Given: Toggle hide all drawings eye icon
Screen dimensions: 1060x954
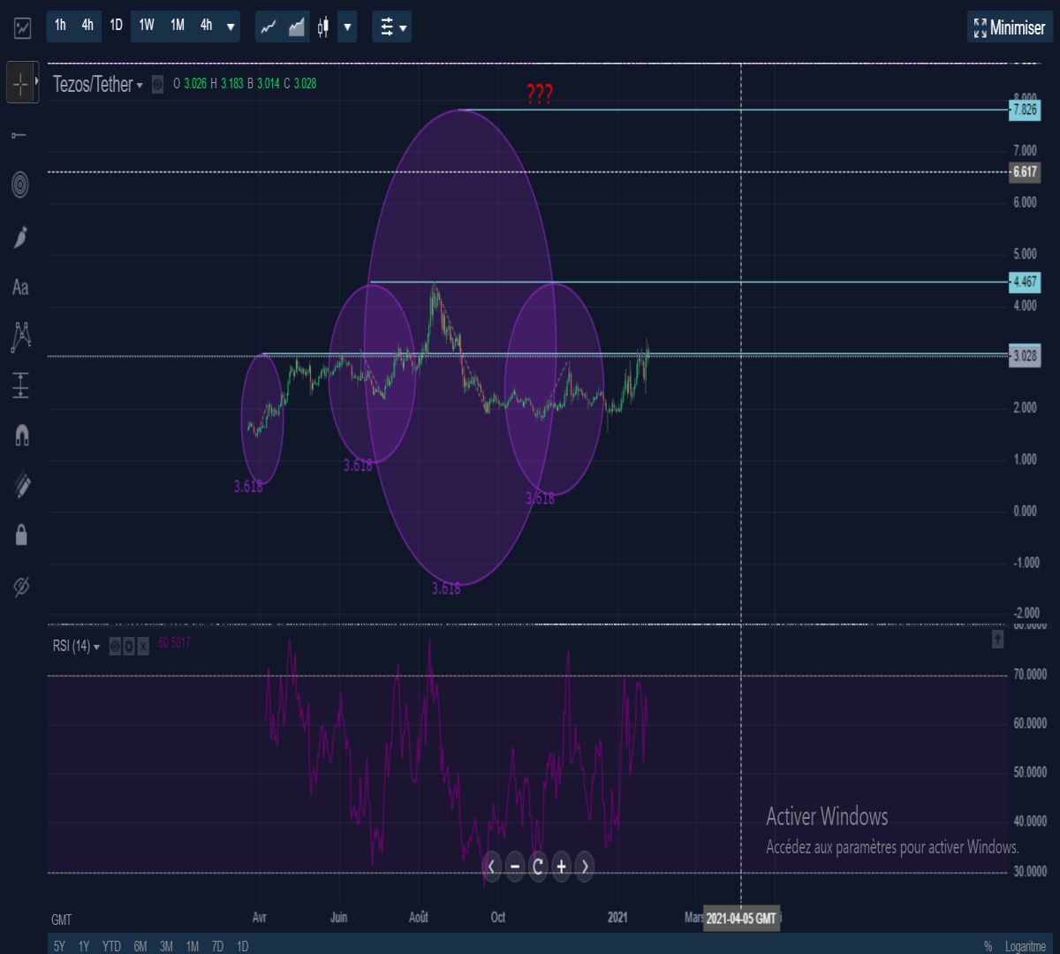Looking at the screenshot, I should 21,586.
